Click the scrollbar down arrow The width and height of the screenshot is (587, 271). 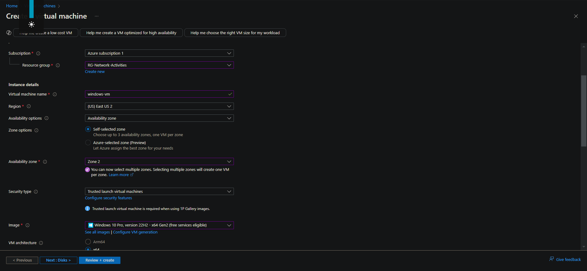(584, 247)
